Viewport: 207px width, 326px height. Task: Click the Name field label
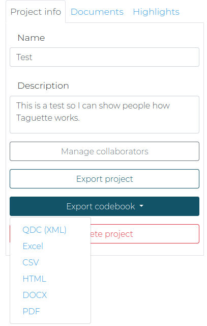[x=31, y=38]
